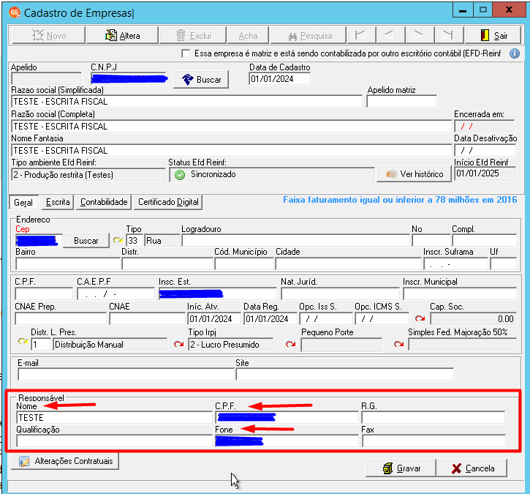Open Alterações Contratuais
Screen dimensions: 530x494
[65, 461]
